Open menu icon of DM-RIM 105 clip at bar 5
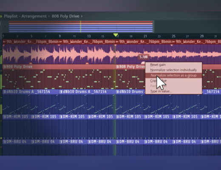221x170 pixels. (x=33, y=117)
